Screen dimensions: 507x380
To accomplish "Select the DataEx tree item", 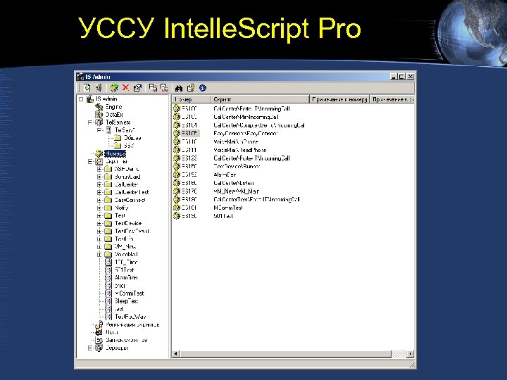I will pos(114,115).
